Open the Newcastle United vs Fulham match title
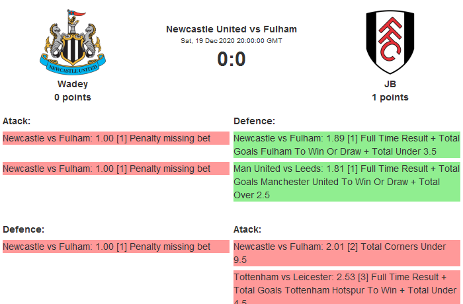This screenshot has height=304, width=463. (232, 29)
